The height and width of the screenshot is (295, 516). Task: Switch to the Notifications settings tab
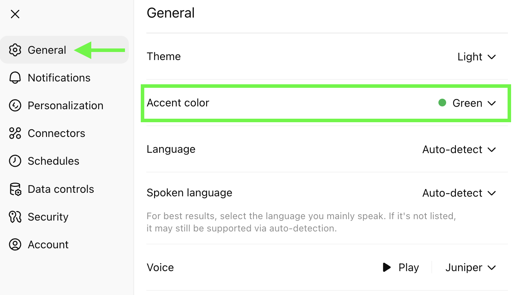point(59,78)
